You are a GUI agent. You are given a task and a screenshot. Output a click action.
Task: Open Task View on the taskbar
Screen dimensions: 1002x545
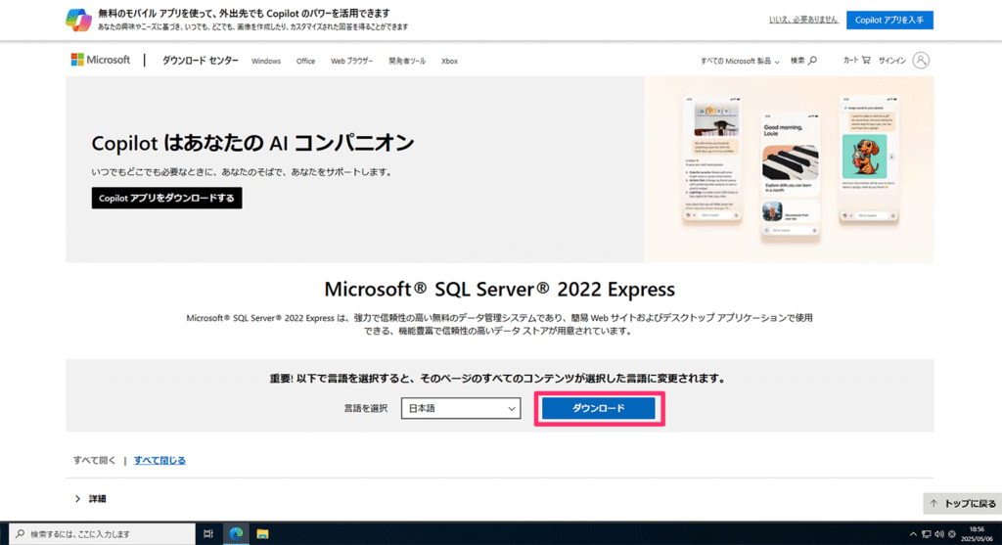pyautogui.click(x=208, y=533)
